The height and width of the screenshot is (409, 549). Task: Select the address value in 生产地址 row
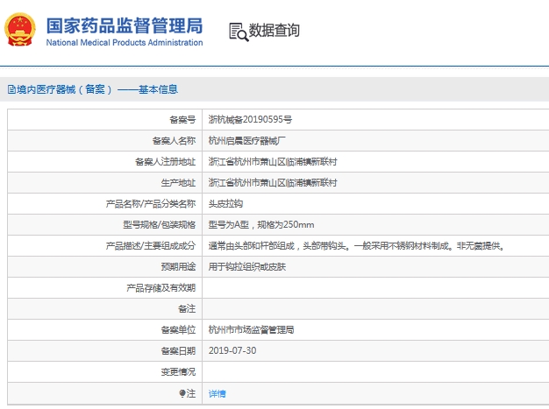click(273, 182)
